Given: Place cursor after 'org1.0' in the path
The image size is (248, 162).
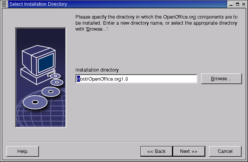Looking at the screenshot, I should coord(130,79).
